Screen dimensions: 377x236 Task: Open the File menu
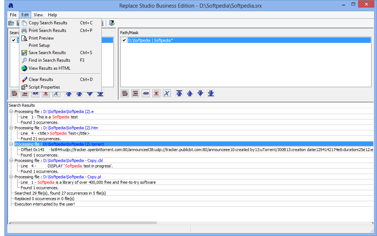(x=13, y=15)
